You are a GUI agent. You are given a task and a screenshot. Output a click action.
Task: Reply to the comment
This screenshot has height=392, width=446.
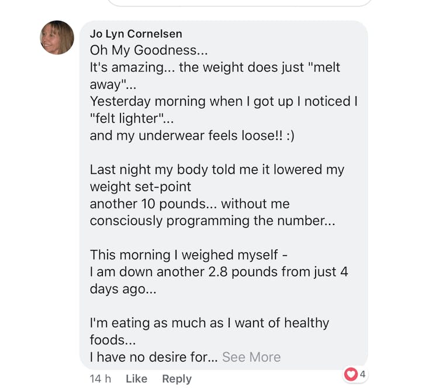177,379
